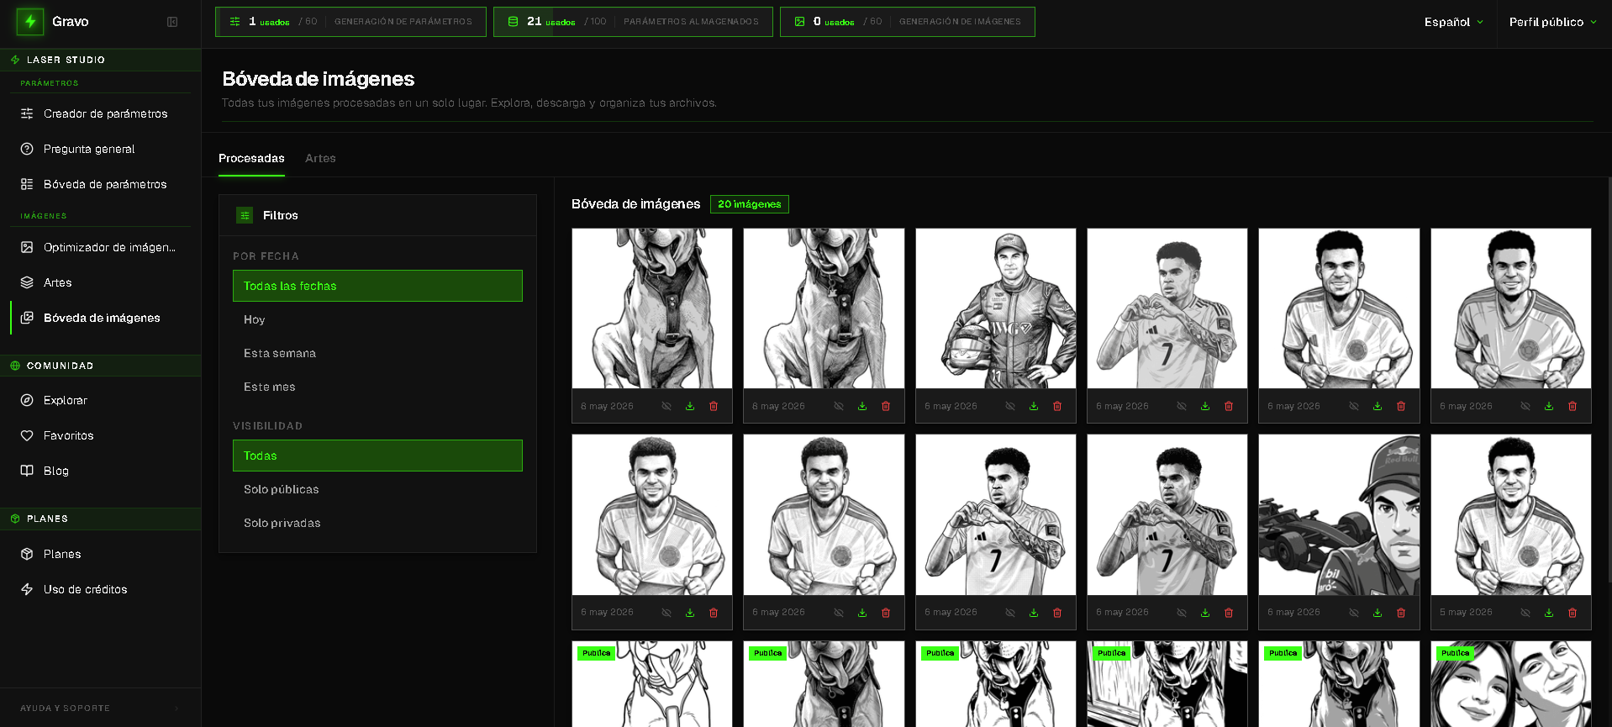Filter images by Hoy
This screenshot has width=1612, height=727.
[377, 319]
